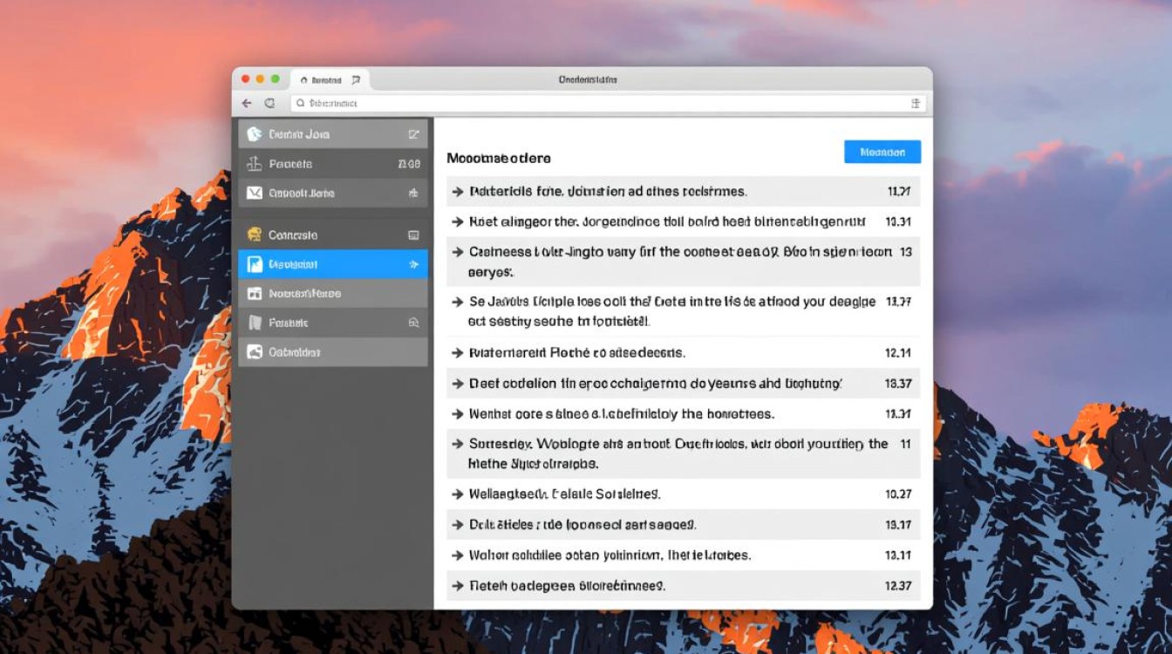Click small box icon on yellow-face sidebar row

(x=413, y=235)
